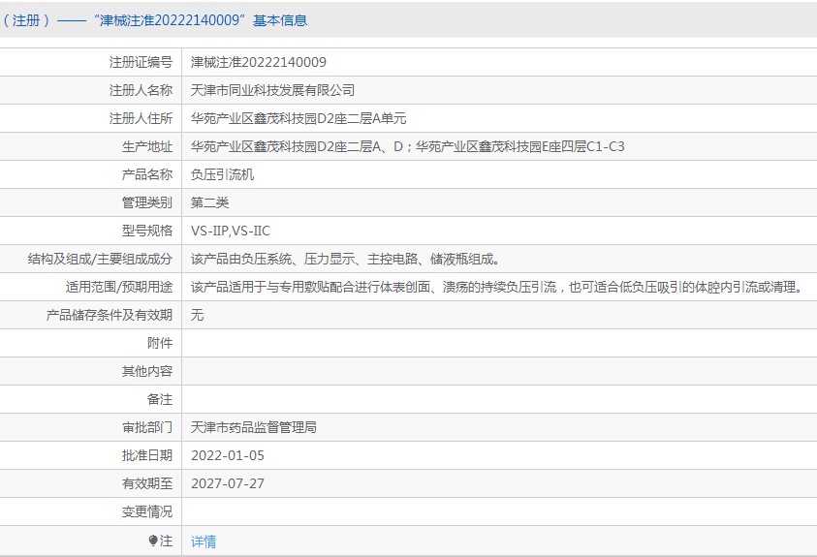Select the 生产地址 label
The width and height of the screenshot is (817, 557).
pos(147,147)
